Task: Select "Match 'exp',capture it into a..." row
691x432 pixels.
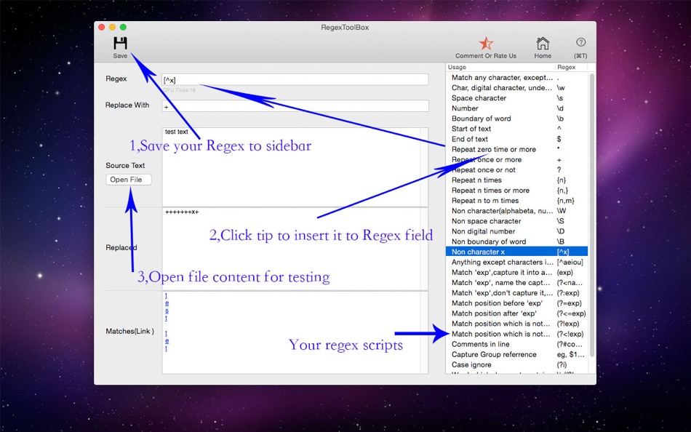Action: 516,273
